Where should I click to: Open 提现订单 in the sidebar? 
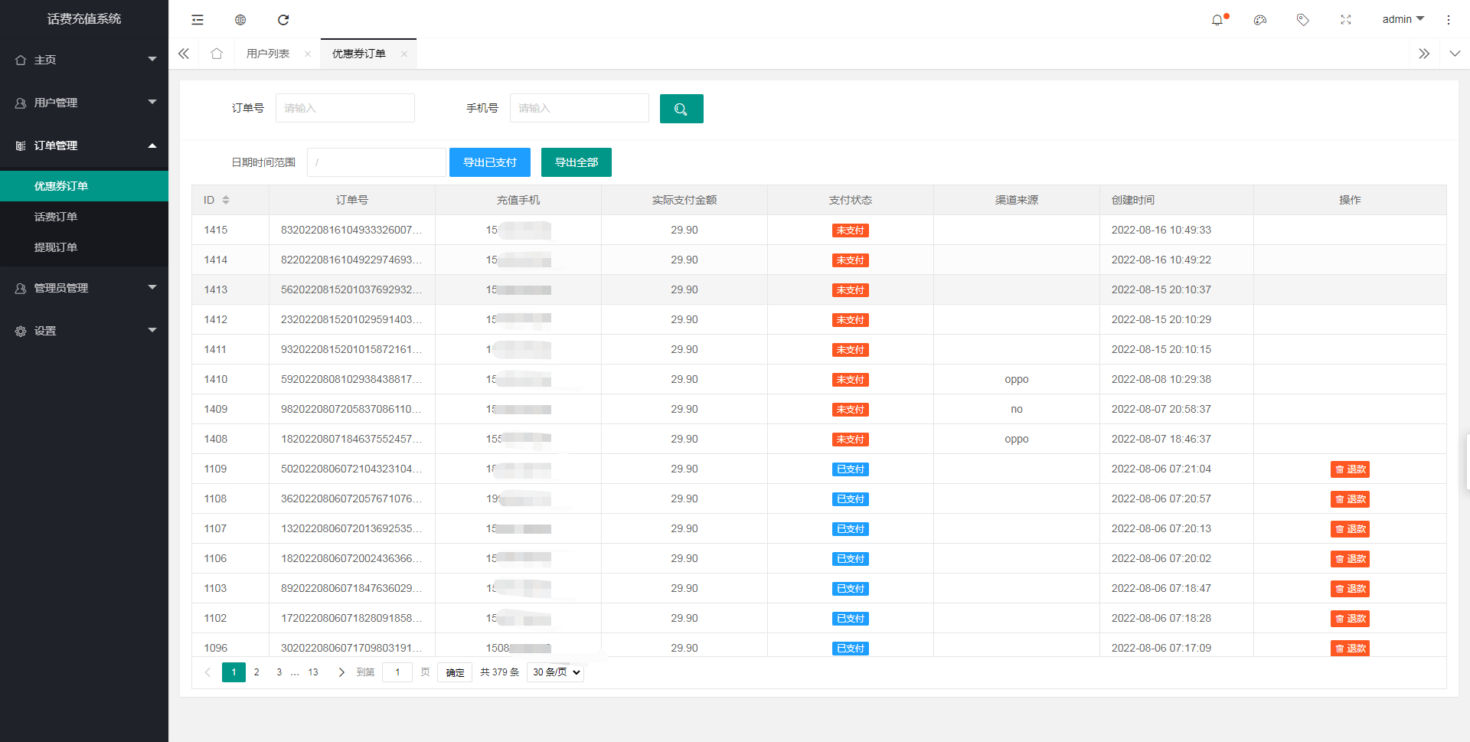coord(84,247)
